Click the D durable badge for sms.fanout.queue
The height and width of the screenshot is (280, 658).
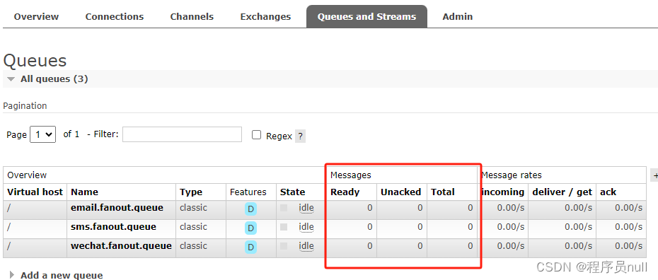click(x=250, y=228)
